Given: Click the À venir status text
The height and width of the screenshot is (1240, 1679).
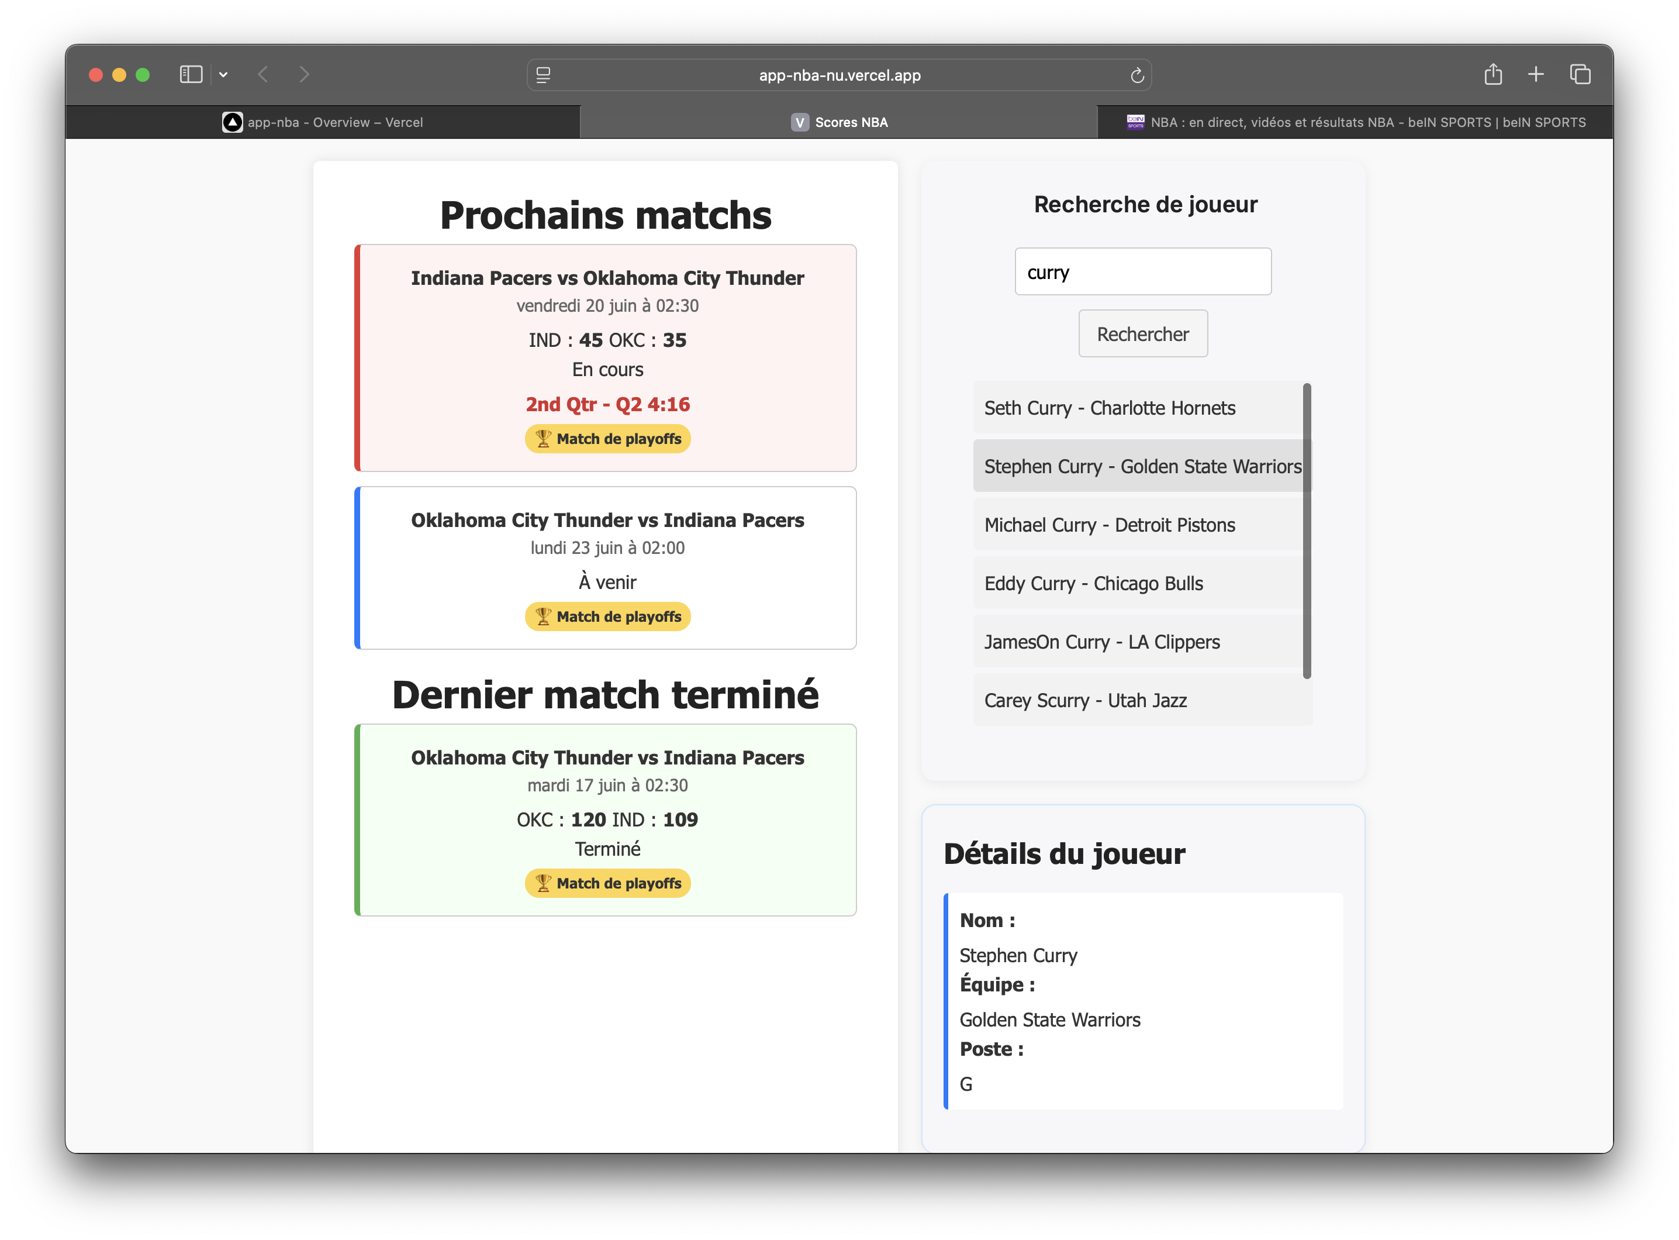Looking at the screenshot, I should (x=607, y=583).
